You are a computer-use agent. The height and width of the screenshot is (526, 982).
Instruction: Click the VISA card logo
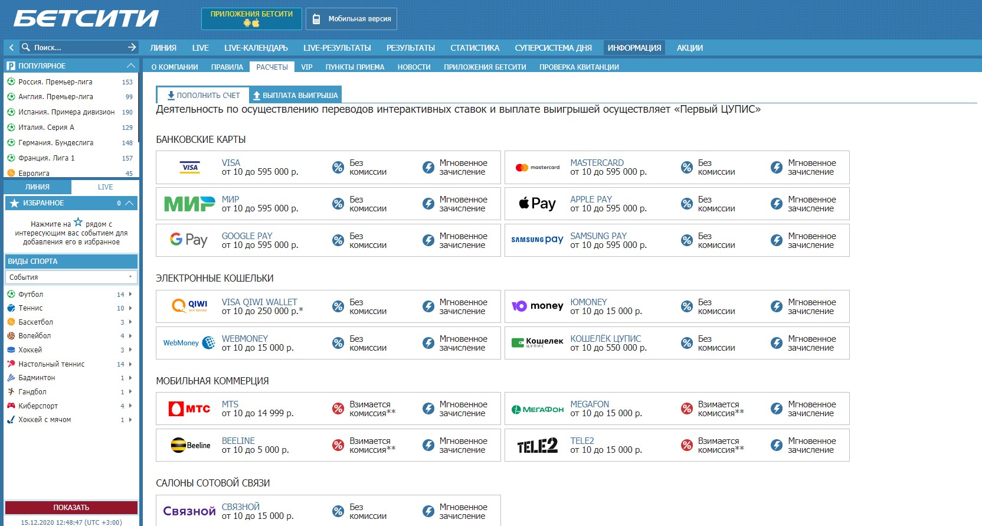(189, 168)
